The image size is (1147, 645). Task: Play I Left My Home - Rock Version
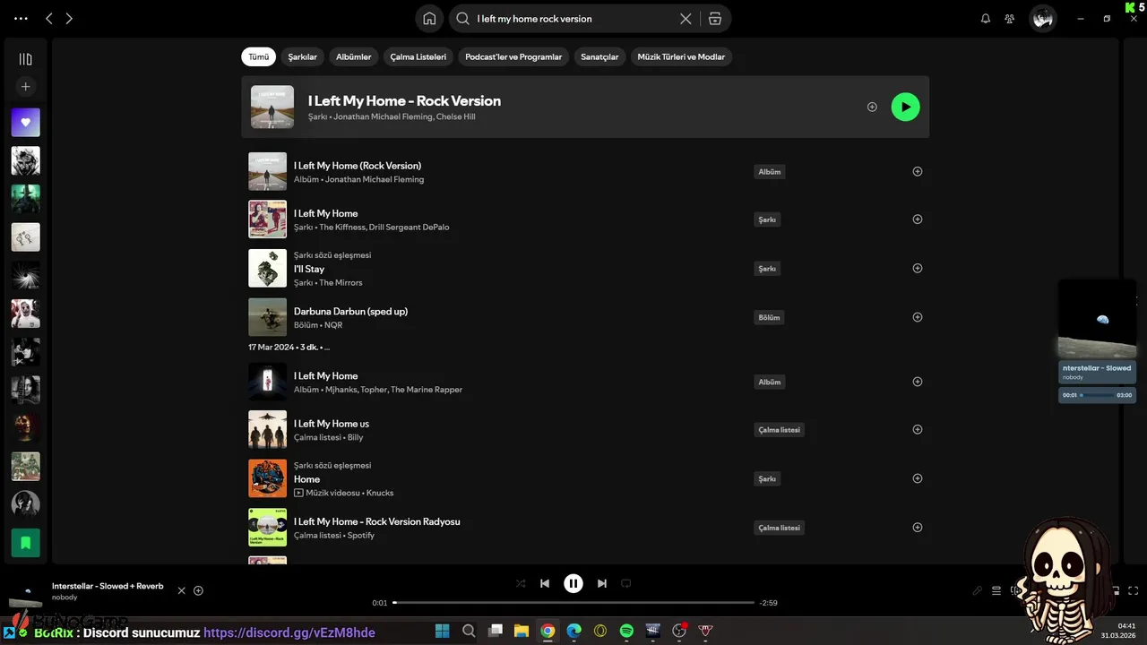[x=905, y=107]
